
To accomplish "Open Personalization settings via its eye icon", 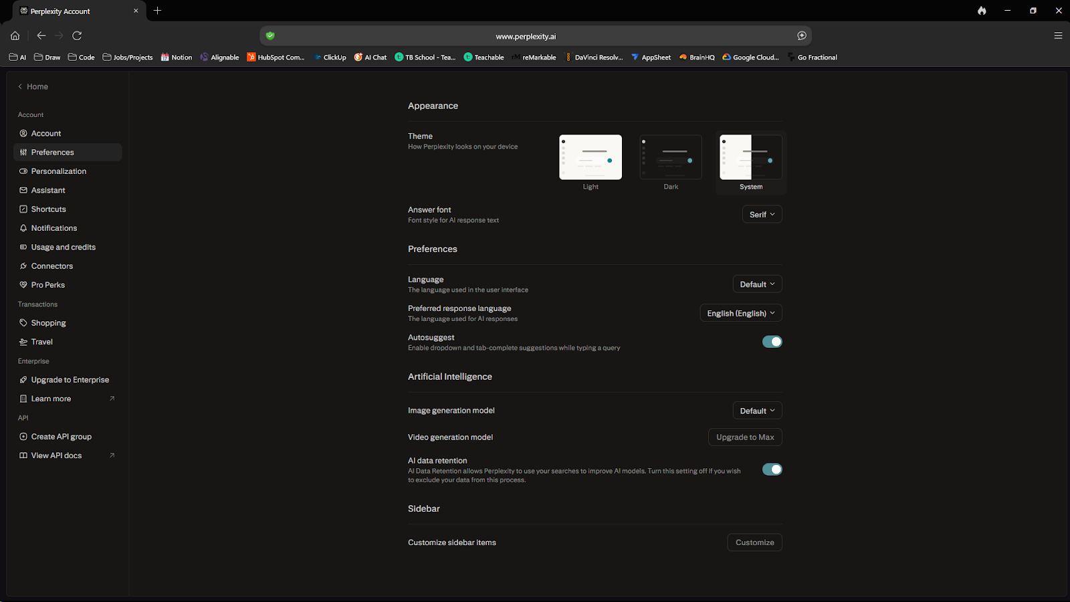I will (23, 171).
